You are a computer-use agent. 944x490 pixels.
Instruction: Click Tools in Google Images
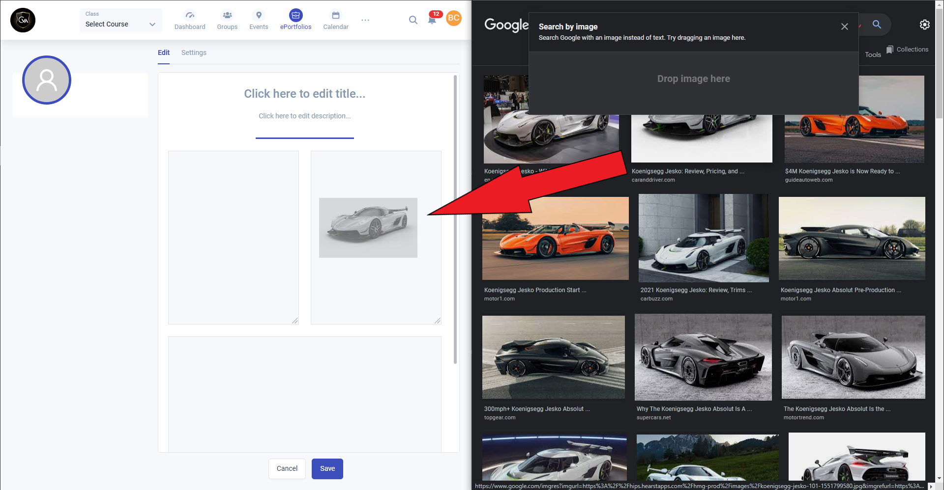[x=873, y=54]
